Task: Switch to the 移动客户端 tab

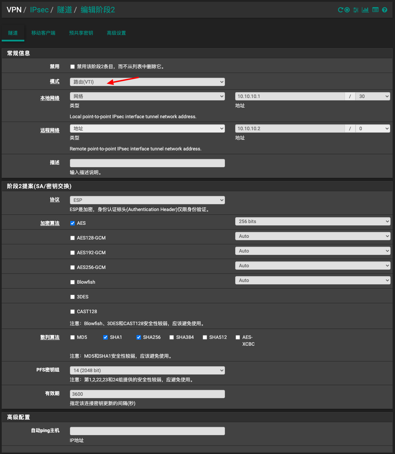Action: tap(43, 33)
